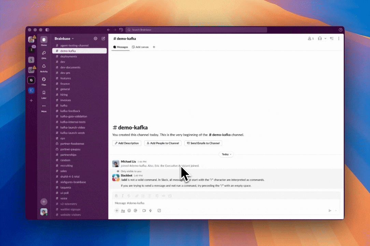Switch to the Messages tab
This screenshot has height=246, width=370.
click(120, 47)
